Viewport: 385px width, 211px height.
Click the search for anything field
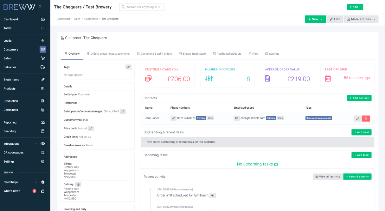coord(142,7)
